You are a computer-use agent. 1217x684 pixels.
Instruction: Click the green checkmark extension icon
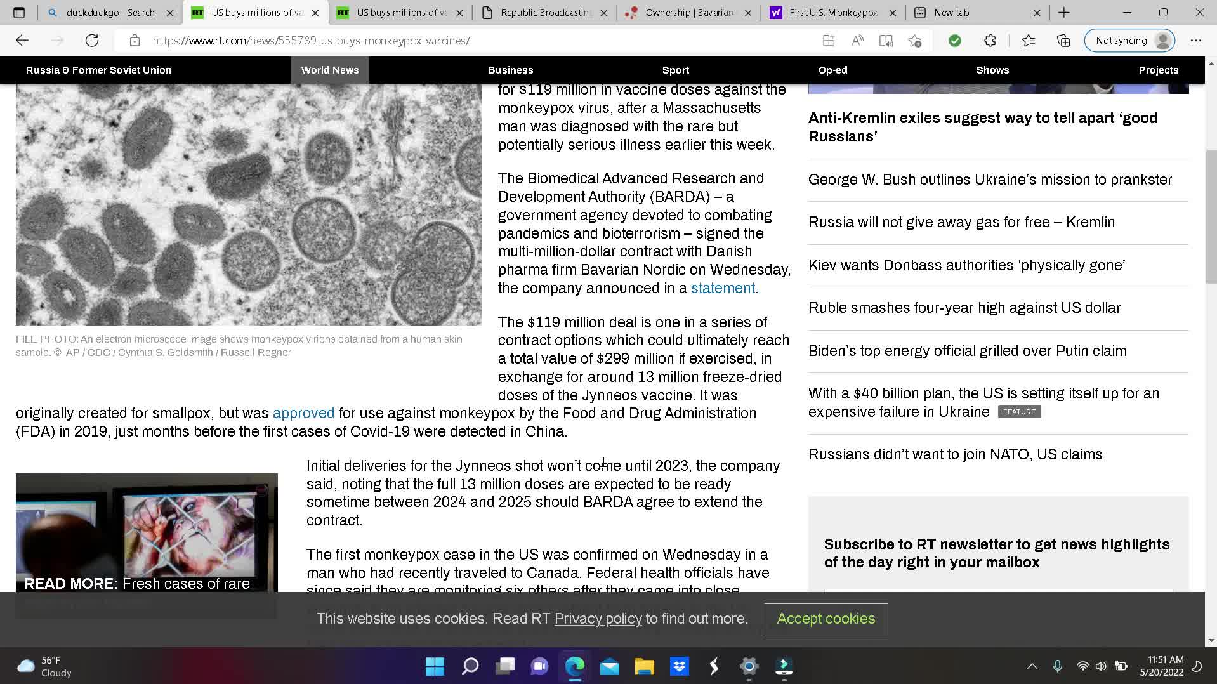coord(954,41)
